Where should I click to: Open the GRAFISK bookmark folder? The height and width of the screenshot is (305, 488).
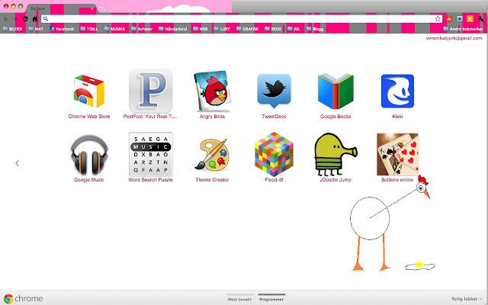pyautogui.click(x=247, y=29)
